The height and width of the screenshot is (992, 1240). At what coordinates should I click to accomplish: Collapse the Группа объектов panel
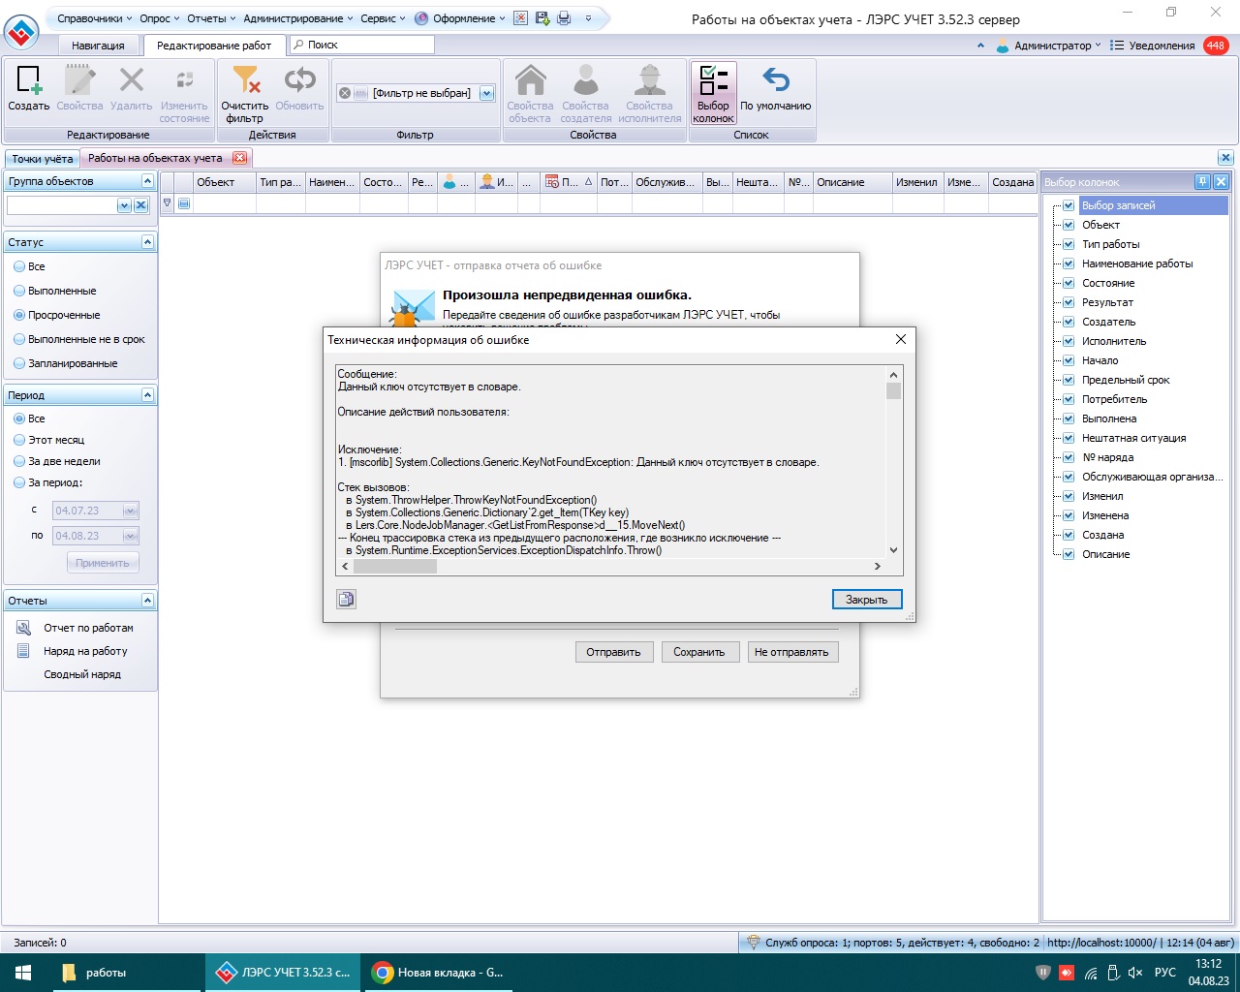(x=147, y=181)
